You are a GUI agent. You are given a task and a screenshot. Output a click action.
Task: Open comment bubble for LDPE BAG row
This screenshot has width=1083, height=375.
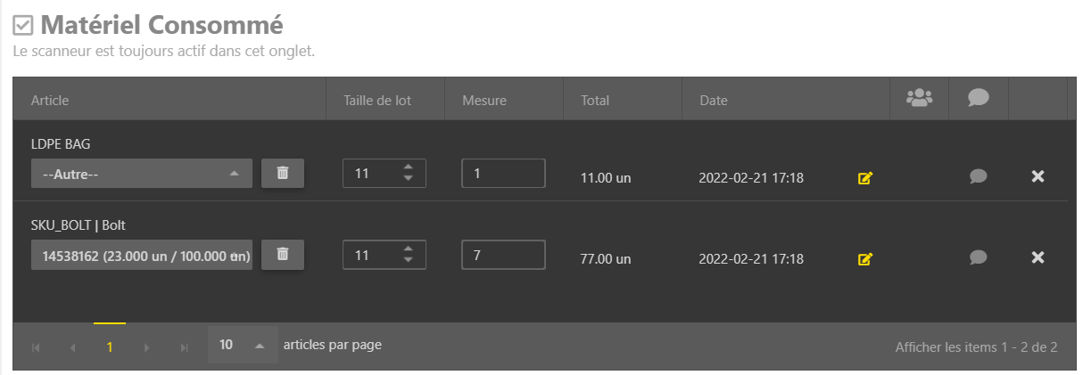[979, 176]
